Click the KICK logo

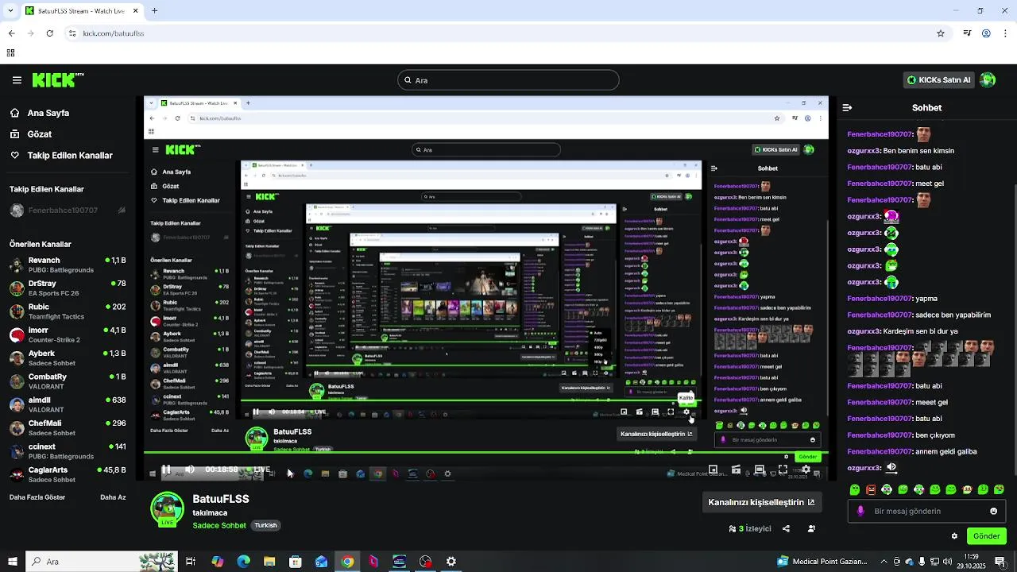(x=57, y=79)
